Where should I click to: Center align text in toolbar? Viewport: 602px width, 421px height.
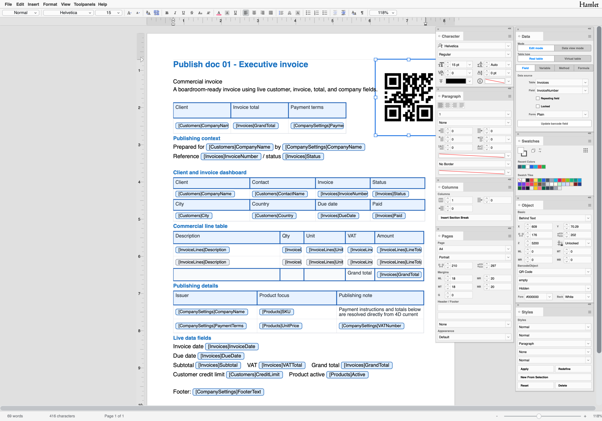tap(254, 13)
